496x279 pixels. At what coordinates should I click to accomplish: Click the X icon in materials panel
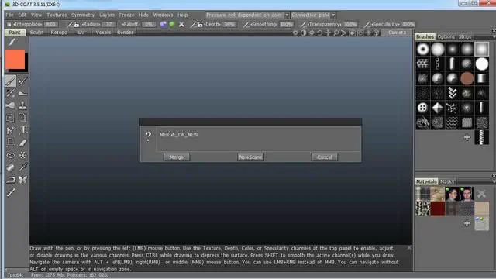(481, 194)
